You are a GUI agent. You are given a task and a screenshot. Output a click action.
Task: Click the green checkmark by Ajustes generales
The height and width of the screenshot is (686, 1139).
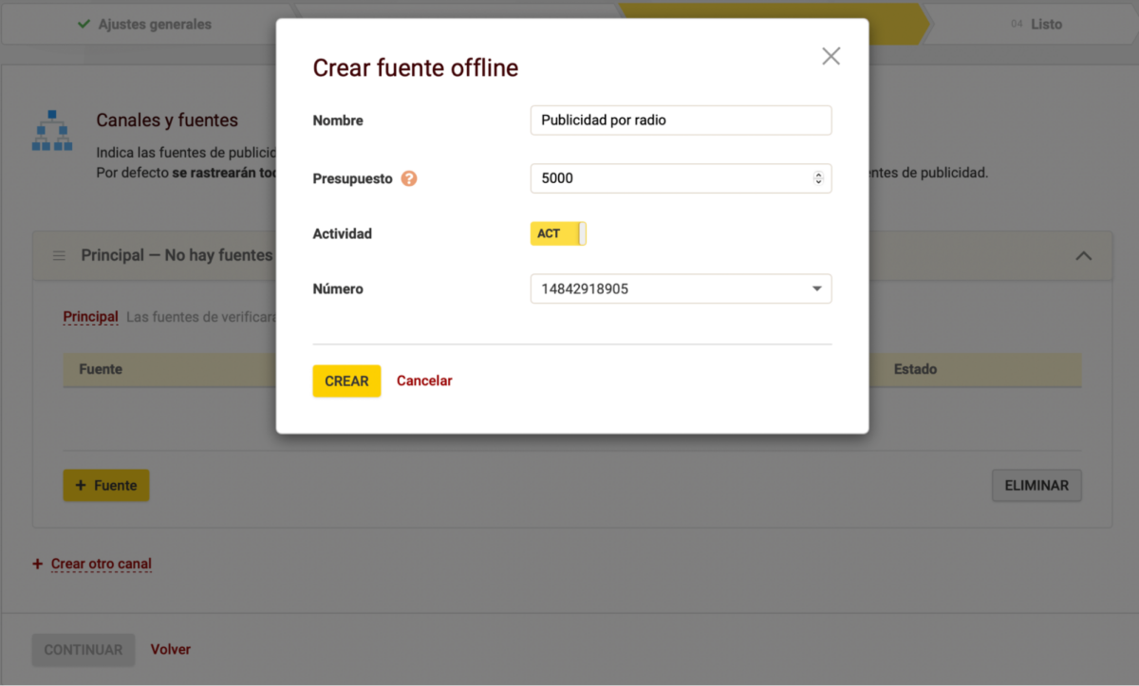pos(84,24)
